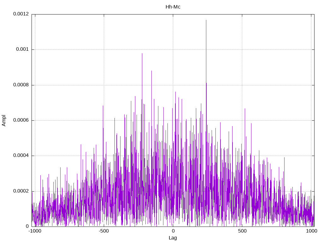Select the 'Lag' x-axis label

click(x=173, y=238)
